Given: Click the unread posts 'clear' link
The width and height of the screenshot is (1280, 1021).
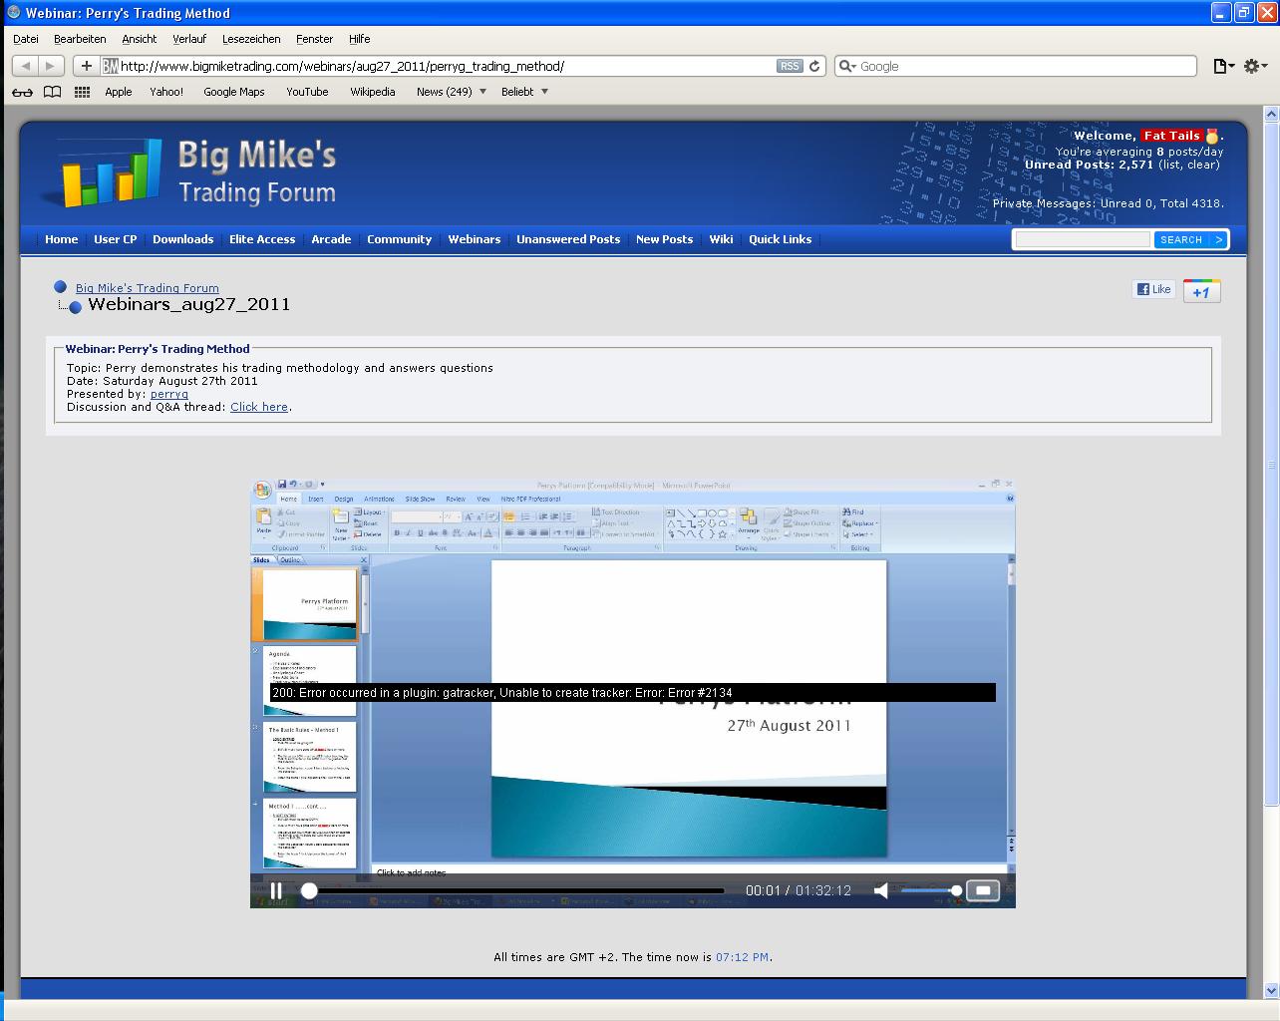Looking at the screenshot, I should point(1201,165).
